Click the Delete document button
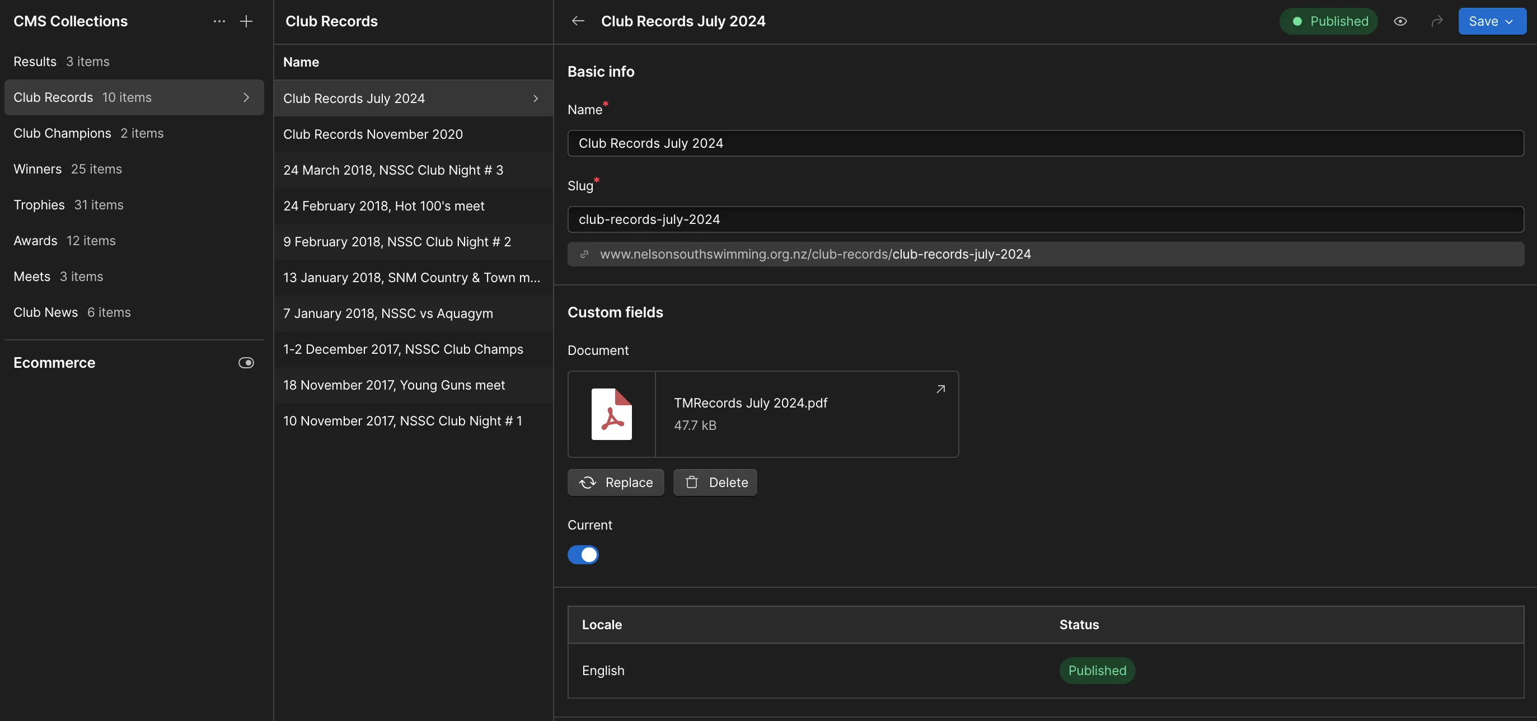Viewport: 1537px width, 721px height. pos(715,483)
